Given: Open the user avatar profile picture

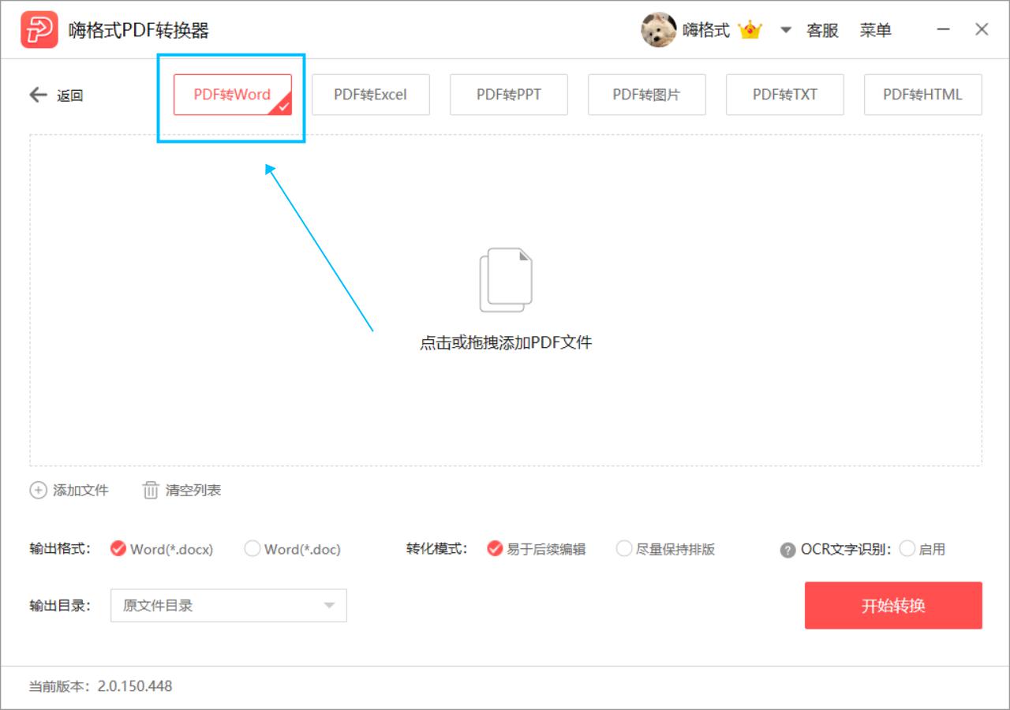Looking at the screenshot, I should 658,30.
